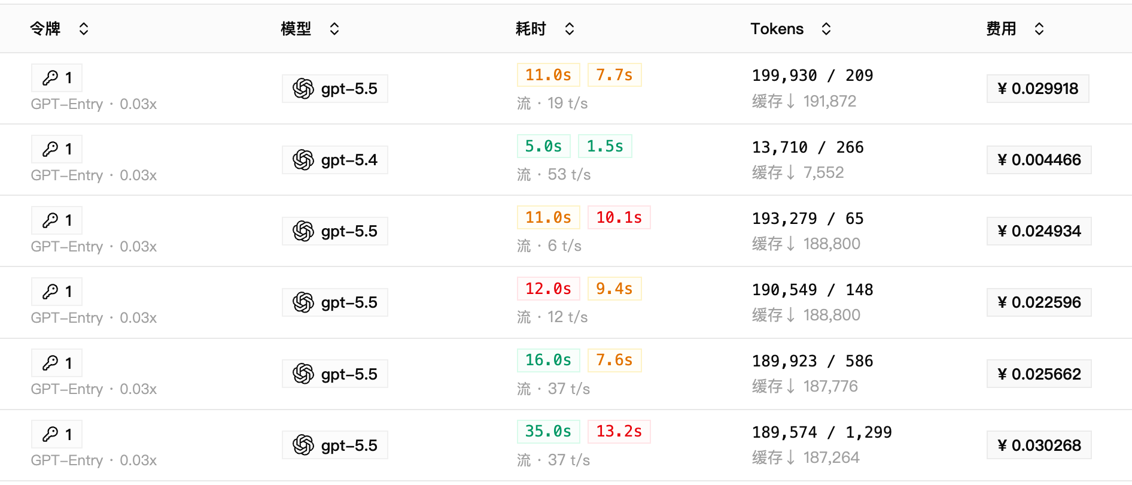The image size is (1132, 485).
Task: Click the 35.0s duration badge
Action: (x=549, y=431)
